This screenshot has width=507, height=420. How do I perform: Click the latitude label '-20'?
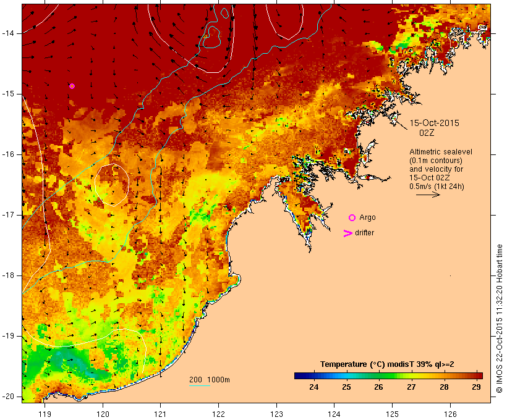pos(8,397)
